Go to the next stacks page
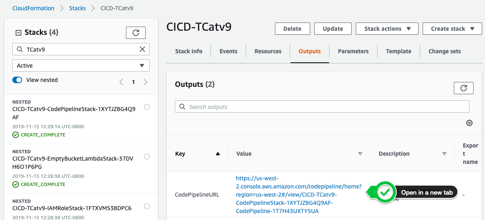This screenshot has height=220, width=485. pos(145,82)
